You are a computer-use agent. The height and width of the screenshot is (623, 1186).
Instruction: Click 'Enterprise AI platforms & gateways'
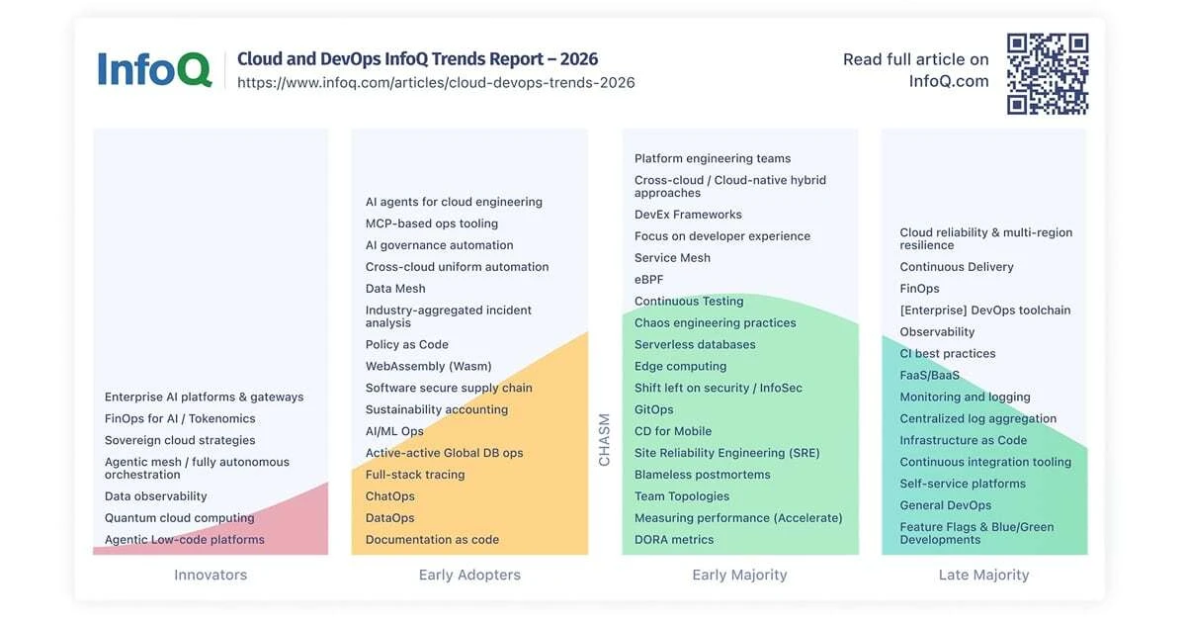[x=205, y=397]
